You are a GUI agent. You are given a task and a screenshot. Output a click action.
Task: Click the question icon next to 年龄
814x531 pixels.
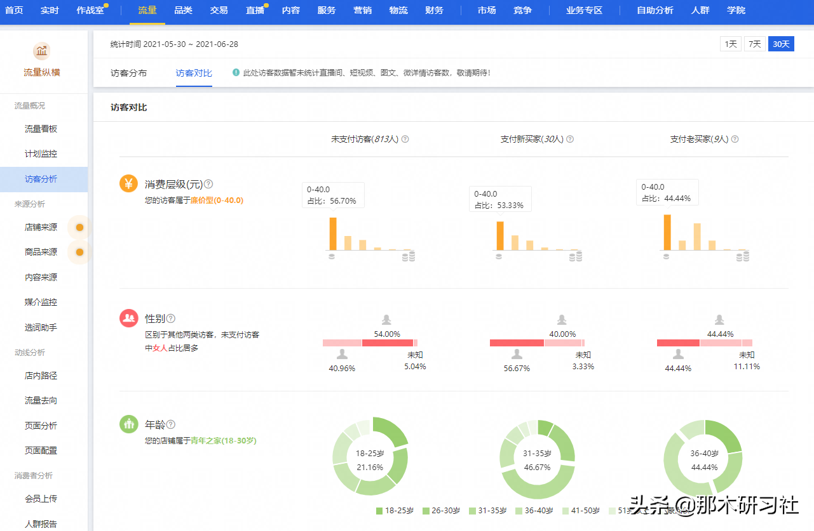point(170,424)
